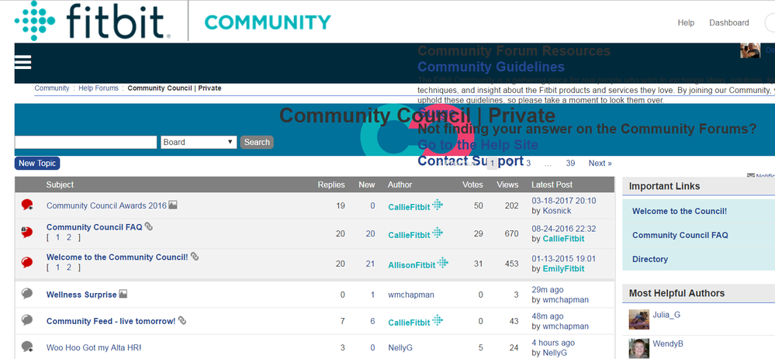Click the Fitbit logo
775x359 pixels.
point(92,21)
